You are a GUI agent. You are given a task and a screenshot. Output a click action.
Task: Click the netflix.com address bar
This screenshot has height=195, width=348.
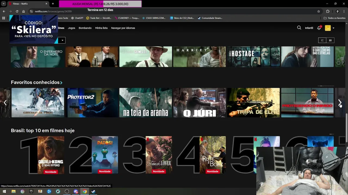tap(174, 11)
